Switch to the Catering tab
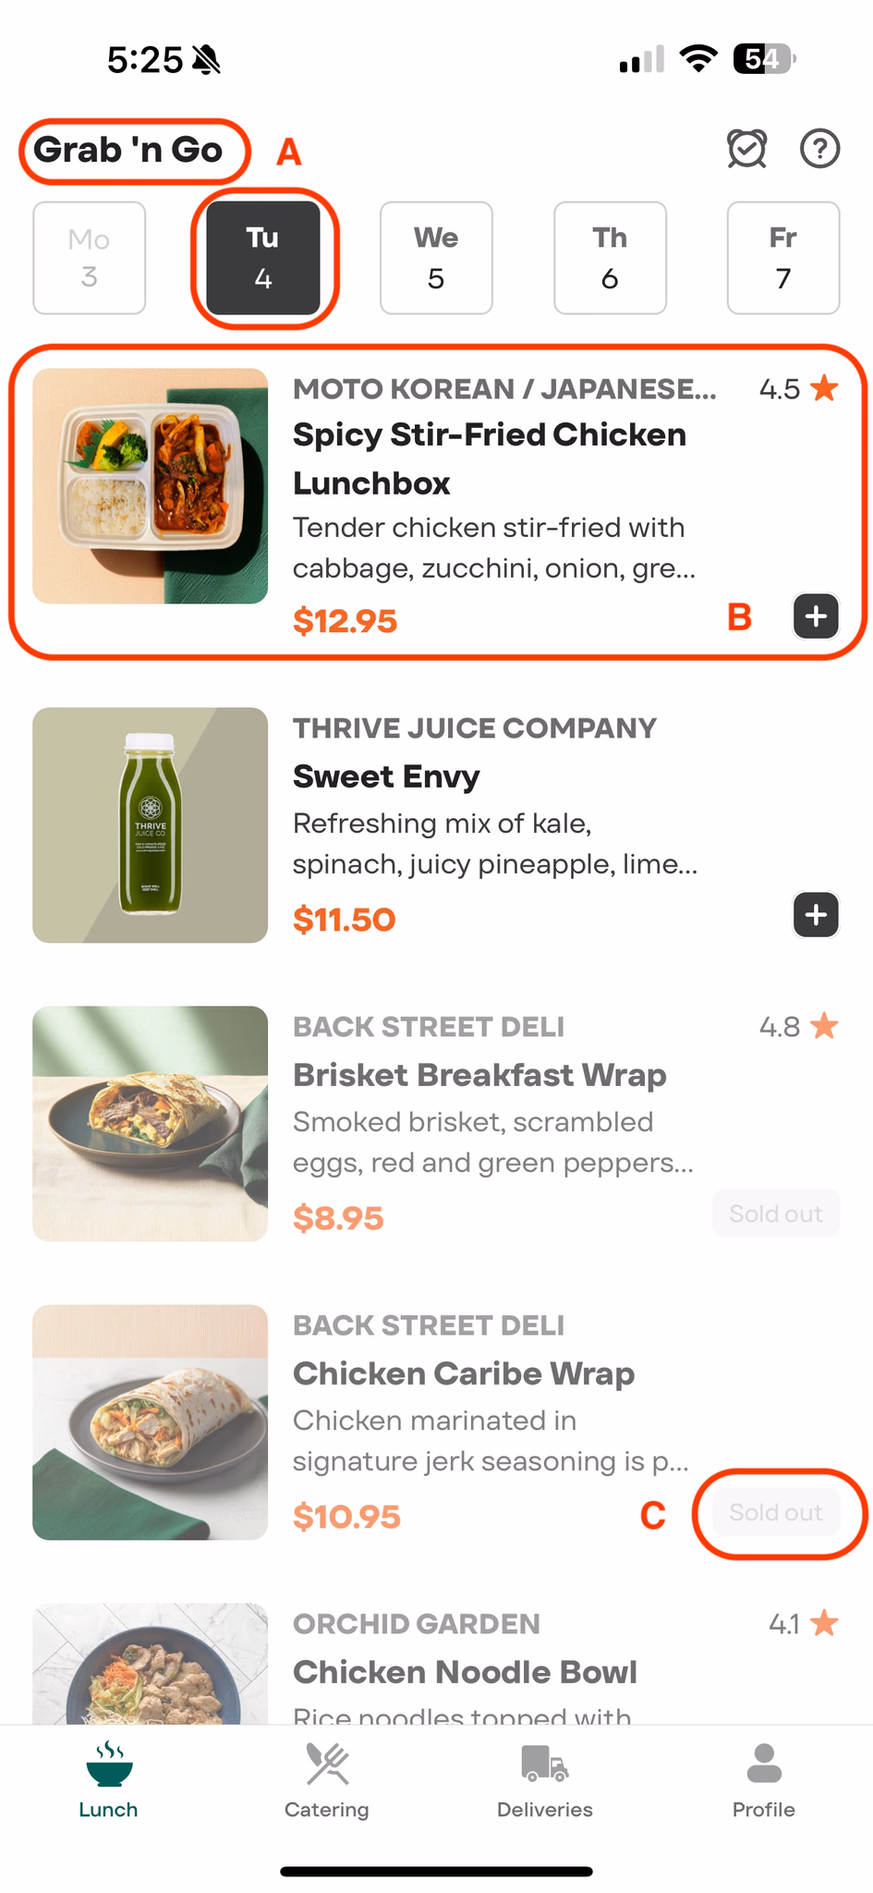This screenshot has width=873, height=1893. (326, 1780)
